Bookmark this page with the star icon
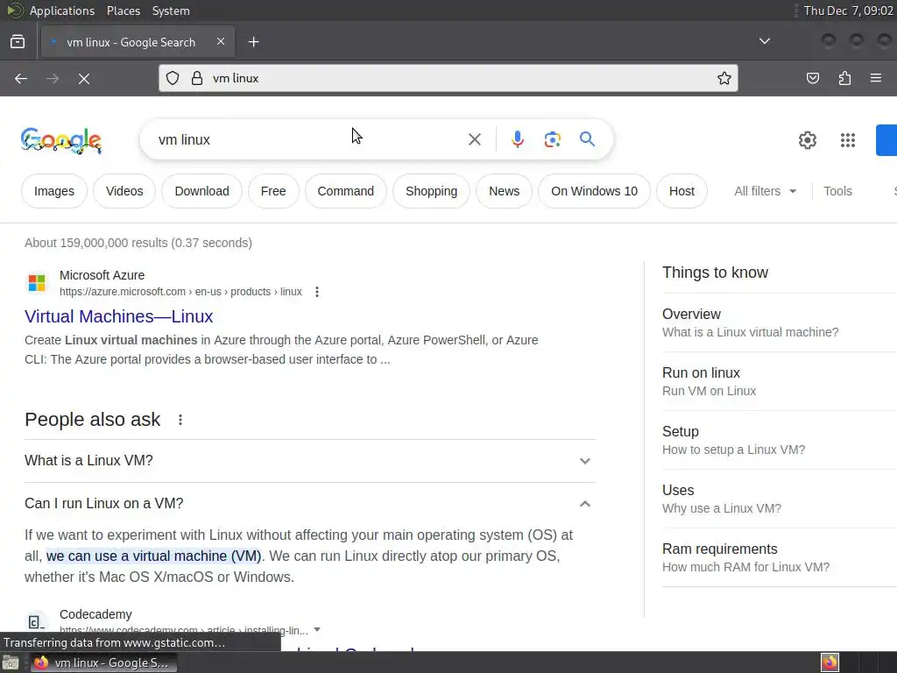The image size is (897, 673). [x=724, y=78]
